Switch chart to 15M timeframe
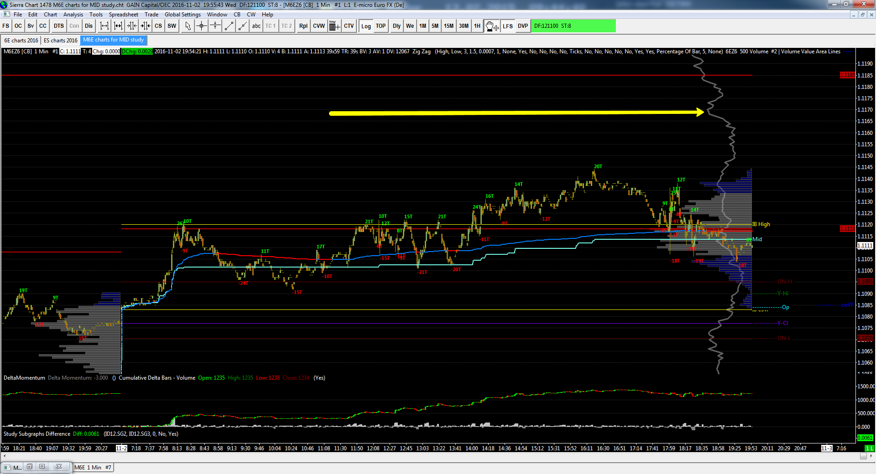 pyautogui.click(x=449, y=26)
